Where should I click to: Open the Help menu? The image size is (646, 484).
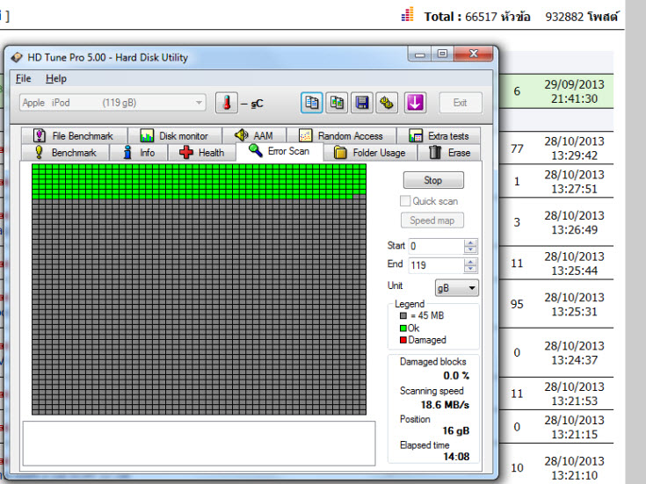tap(55, 78)
